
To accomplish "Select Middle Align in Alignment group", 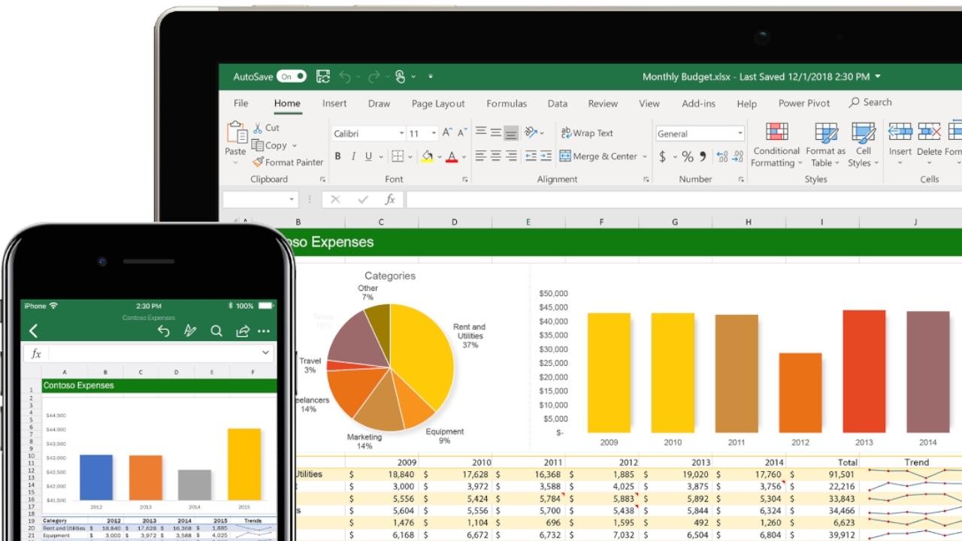I will (496, 132).
